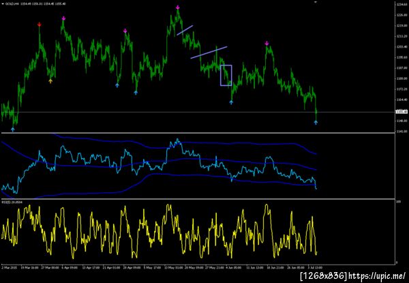409x283 pixels.
Task: Click the '19 Mar 16:00' time label
Action: point(31,267)
